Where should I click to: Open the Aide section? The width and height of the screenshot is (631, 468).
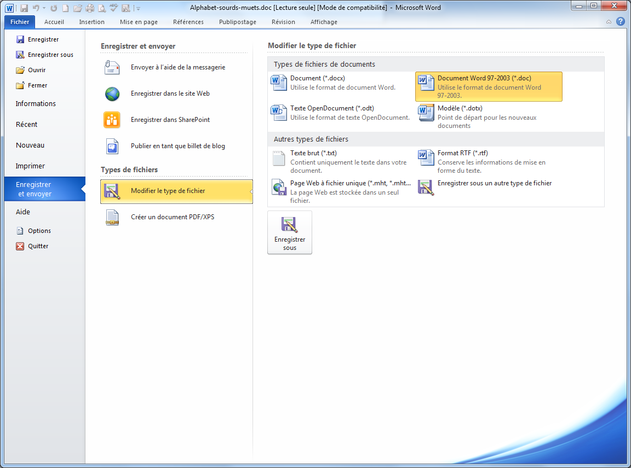45,212
